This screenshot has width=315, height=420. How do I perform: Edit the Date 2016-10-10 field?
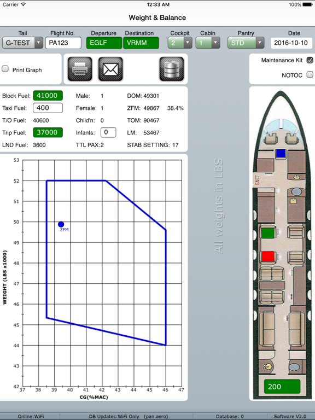[291, 43]
